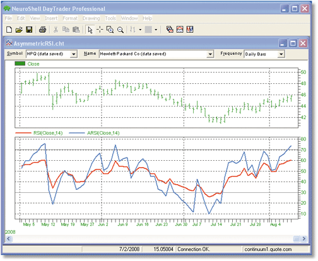Open a file with the folder icon
Screen dimensions: 318x261
coord(19,30)
